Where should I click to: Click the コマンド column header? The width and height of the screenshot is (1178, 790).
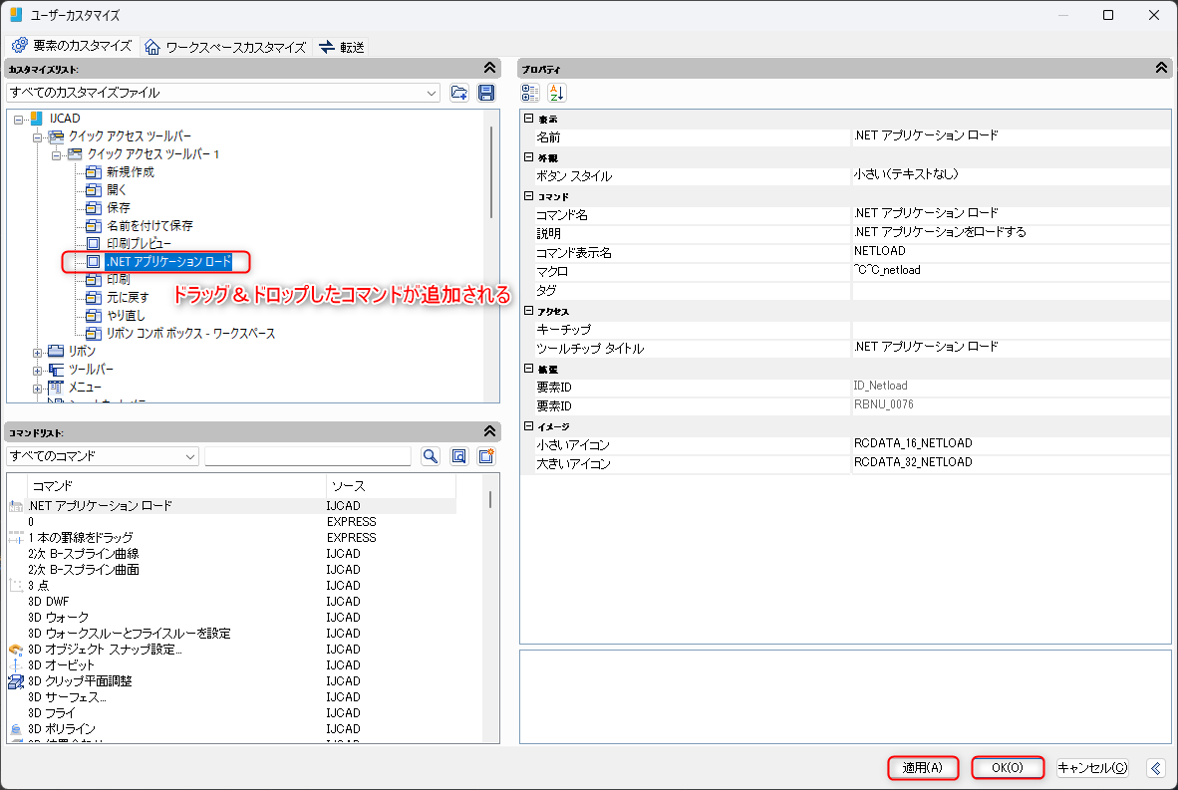click(x=177, y=486)
